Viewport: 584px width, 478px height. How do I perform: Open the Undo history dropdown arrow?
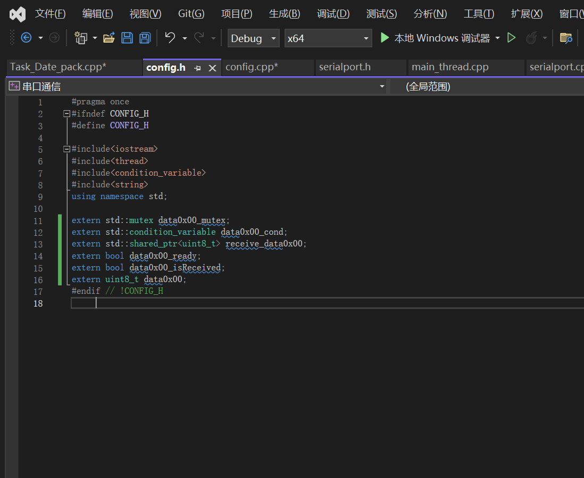[x=185, y=38]
